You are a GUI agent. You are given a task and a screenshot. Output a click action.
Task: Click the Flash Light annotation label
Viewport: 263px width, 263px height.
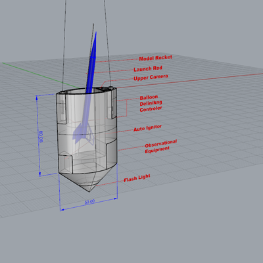137,178
